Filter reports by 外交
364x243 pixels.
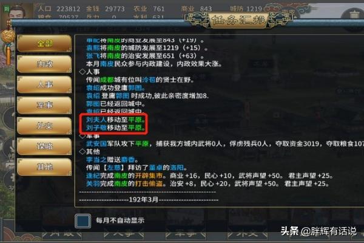44,126
